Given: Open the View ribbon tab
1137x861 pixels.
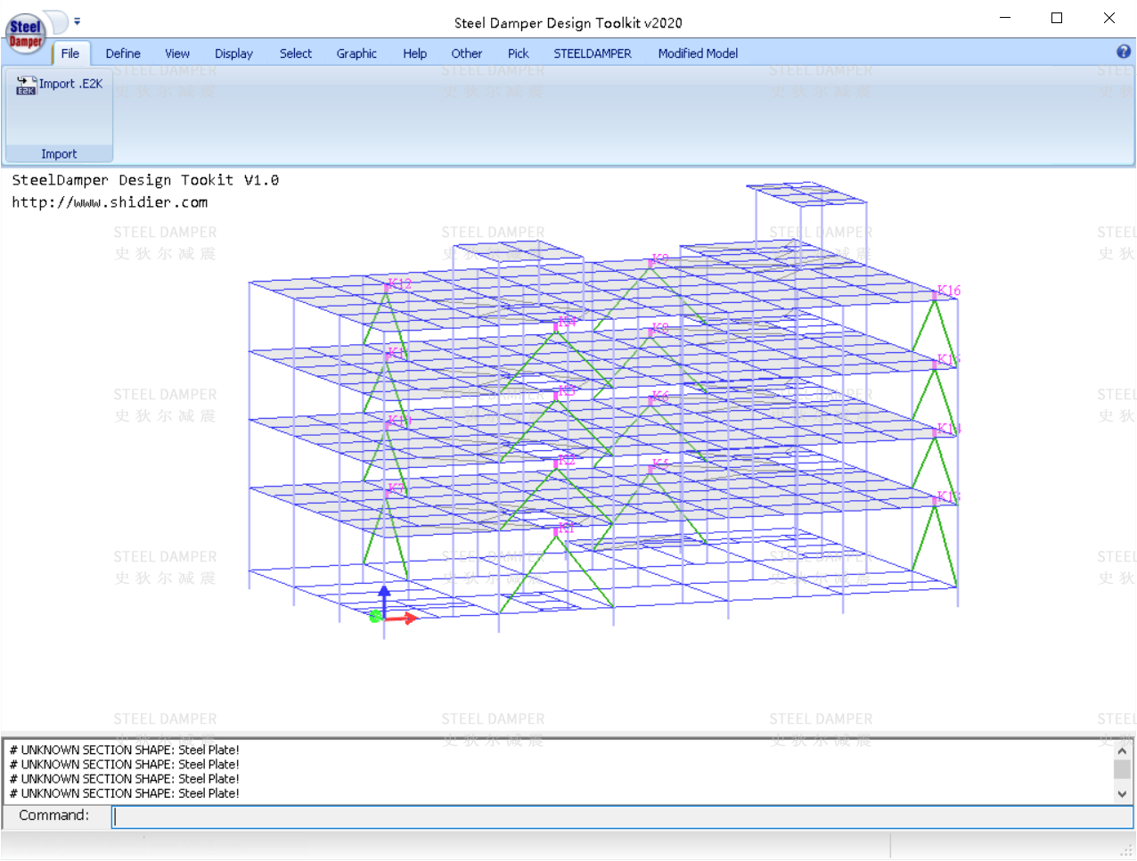Looking at the screenshot, I should (x=177, y=53).
